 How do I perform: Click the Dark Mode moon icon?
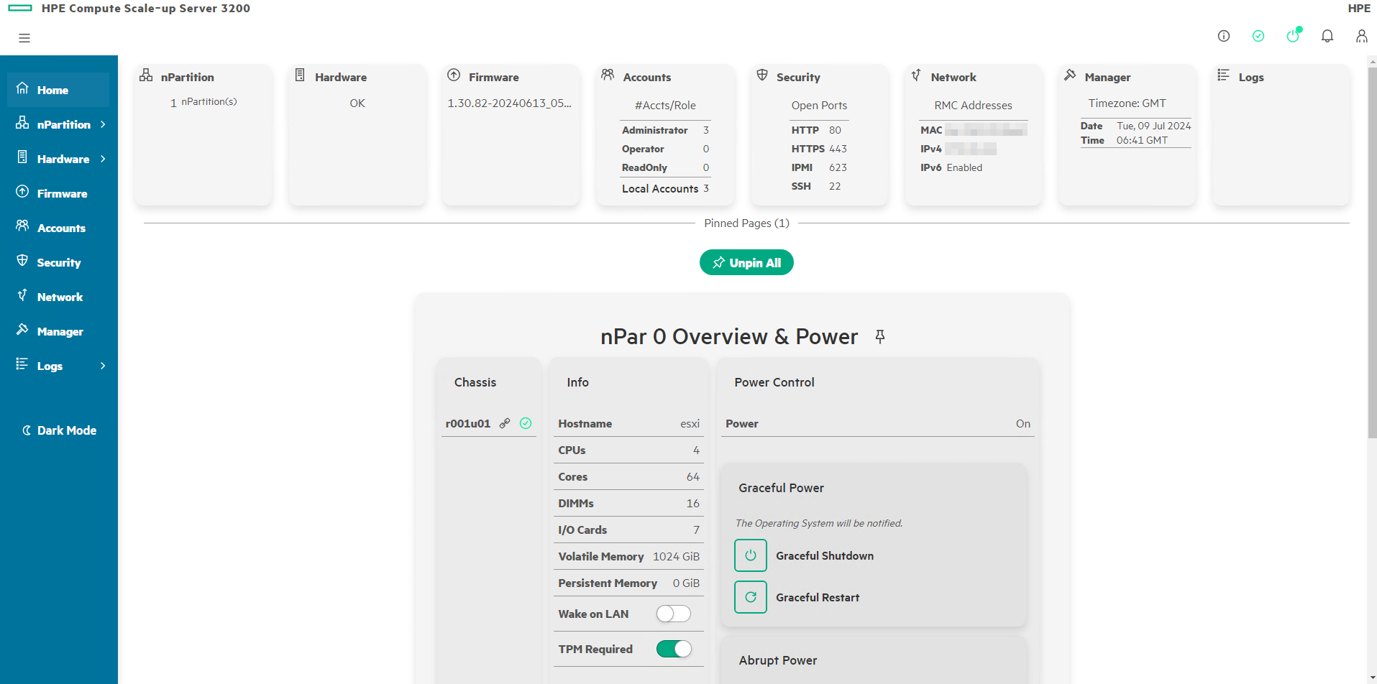coord(27,430)
